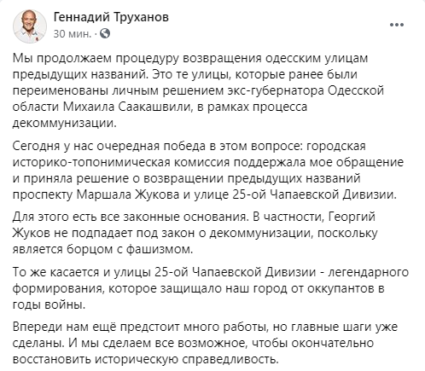Image resolution: width=425 pixels, height=371 pixels.
Task: Click the globe public-audience icon
Action: pos(106,33)
